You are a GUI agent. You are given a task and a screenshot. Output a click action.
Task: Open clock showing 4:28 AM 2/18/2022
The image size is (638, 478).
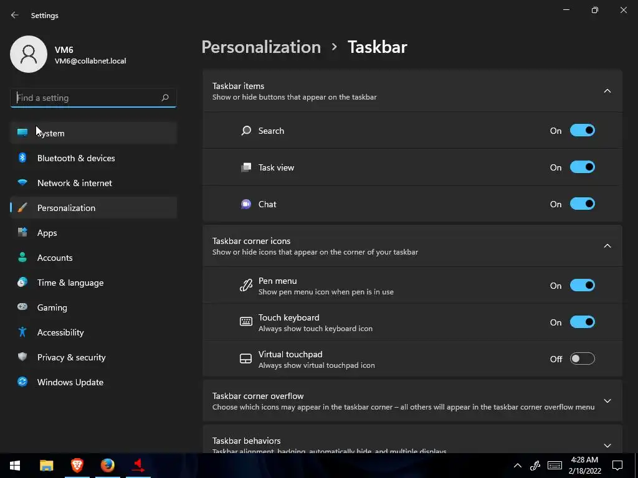(x=584, y=466)
